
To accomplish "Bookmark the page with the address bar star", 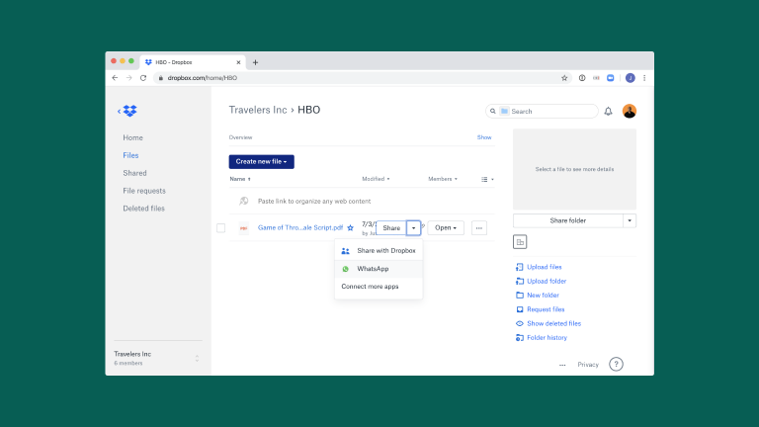I will pos(564,77).
